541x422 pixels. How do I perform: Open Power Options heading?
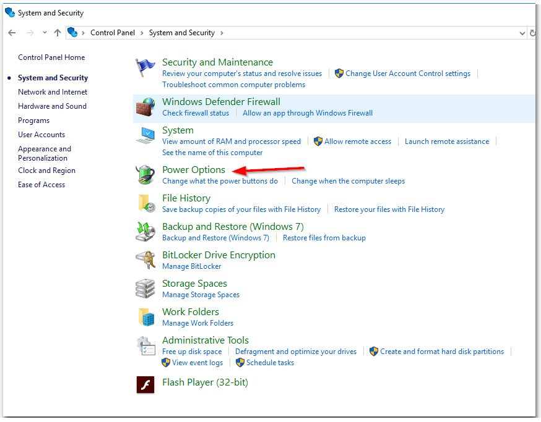click(194, 170)
